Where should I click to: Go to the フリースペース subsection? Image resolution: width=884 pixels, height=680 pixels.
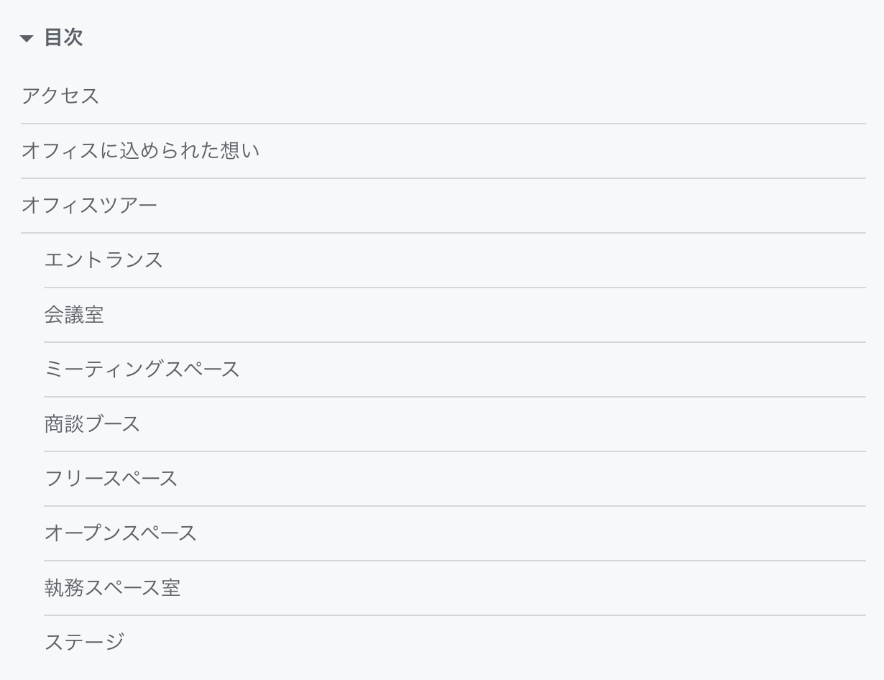click(x=111, y=478)
